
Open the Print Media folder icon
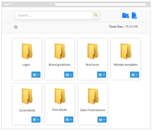pyautogui.click(x=60, y=96)
